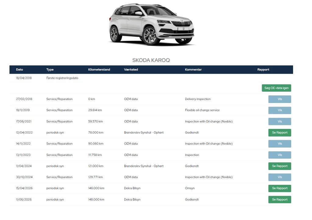312x220 pixels.
Task: View Se Rapport for the Omsyn entry
Action: (280, 188)
